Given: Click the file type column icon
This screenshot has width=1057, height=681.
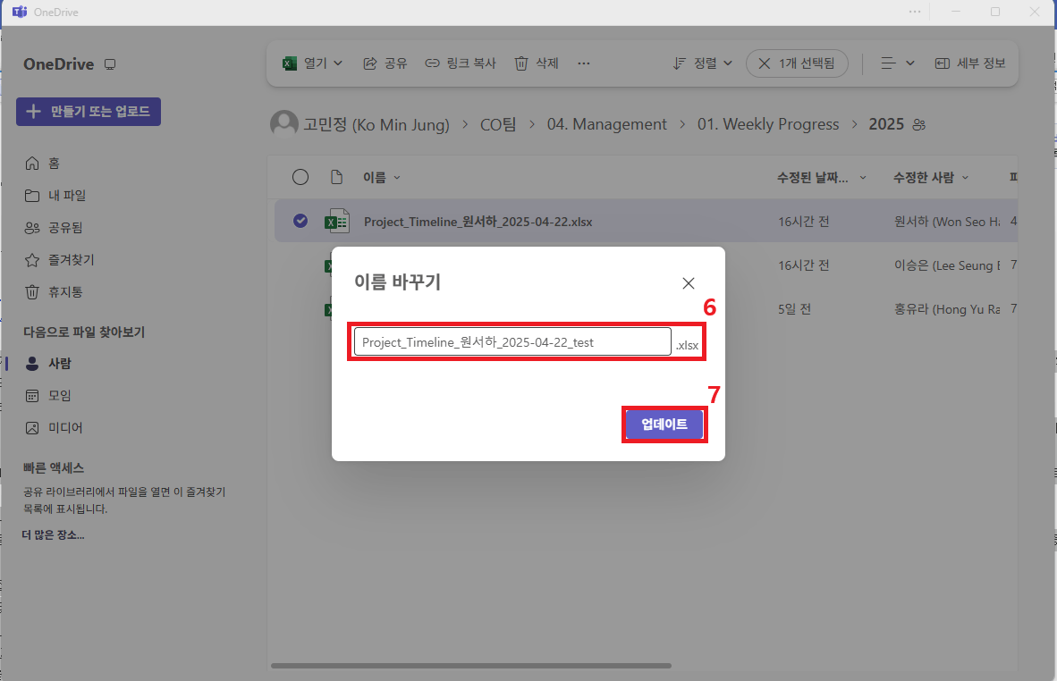Looking at the screenshot, I should [x=336, y=177].
